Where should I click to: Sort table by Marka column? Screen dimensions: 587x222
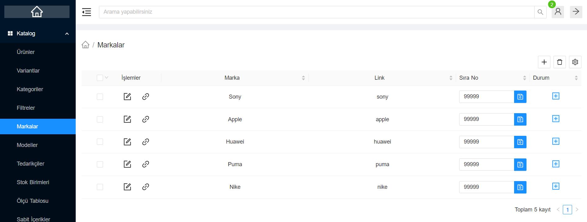[x=303, y=78]
